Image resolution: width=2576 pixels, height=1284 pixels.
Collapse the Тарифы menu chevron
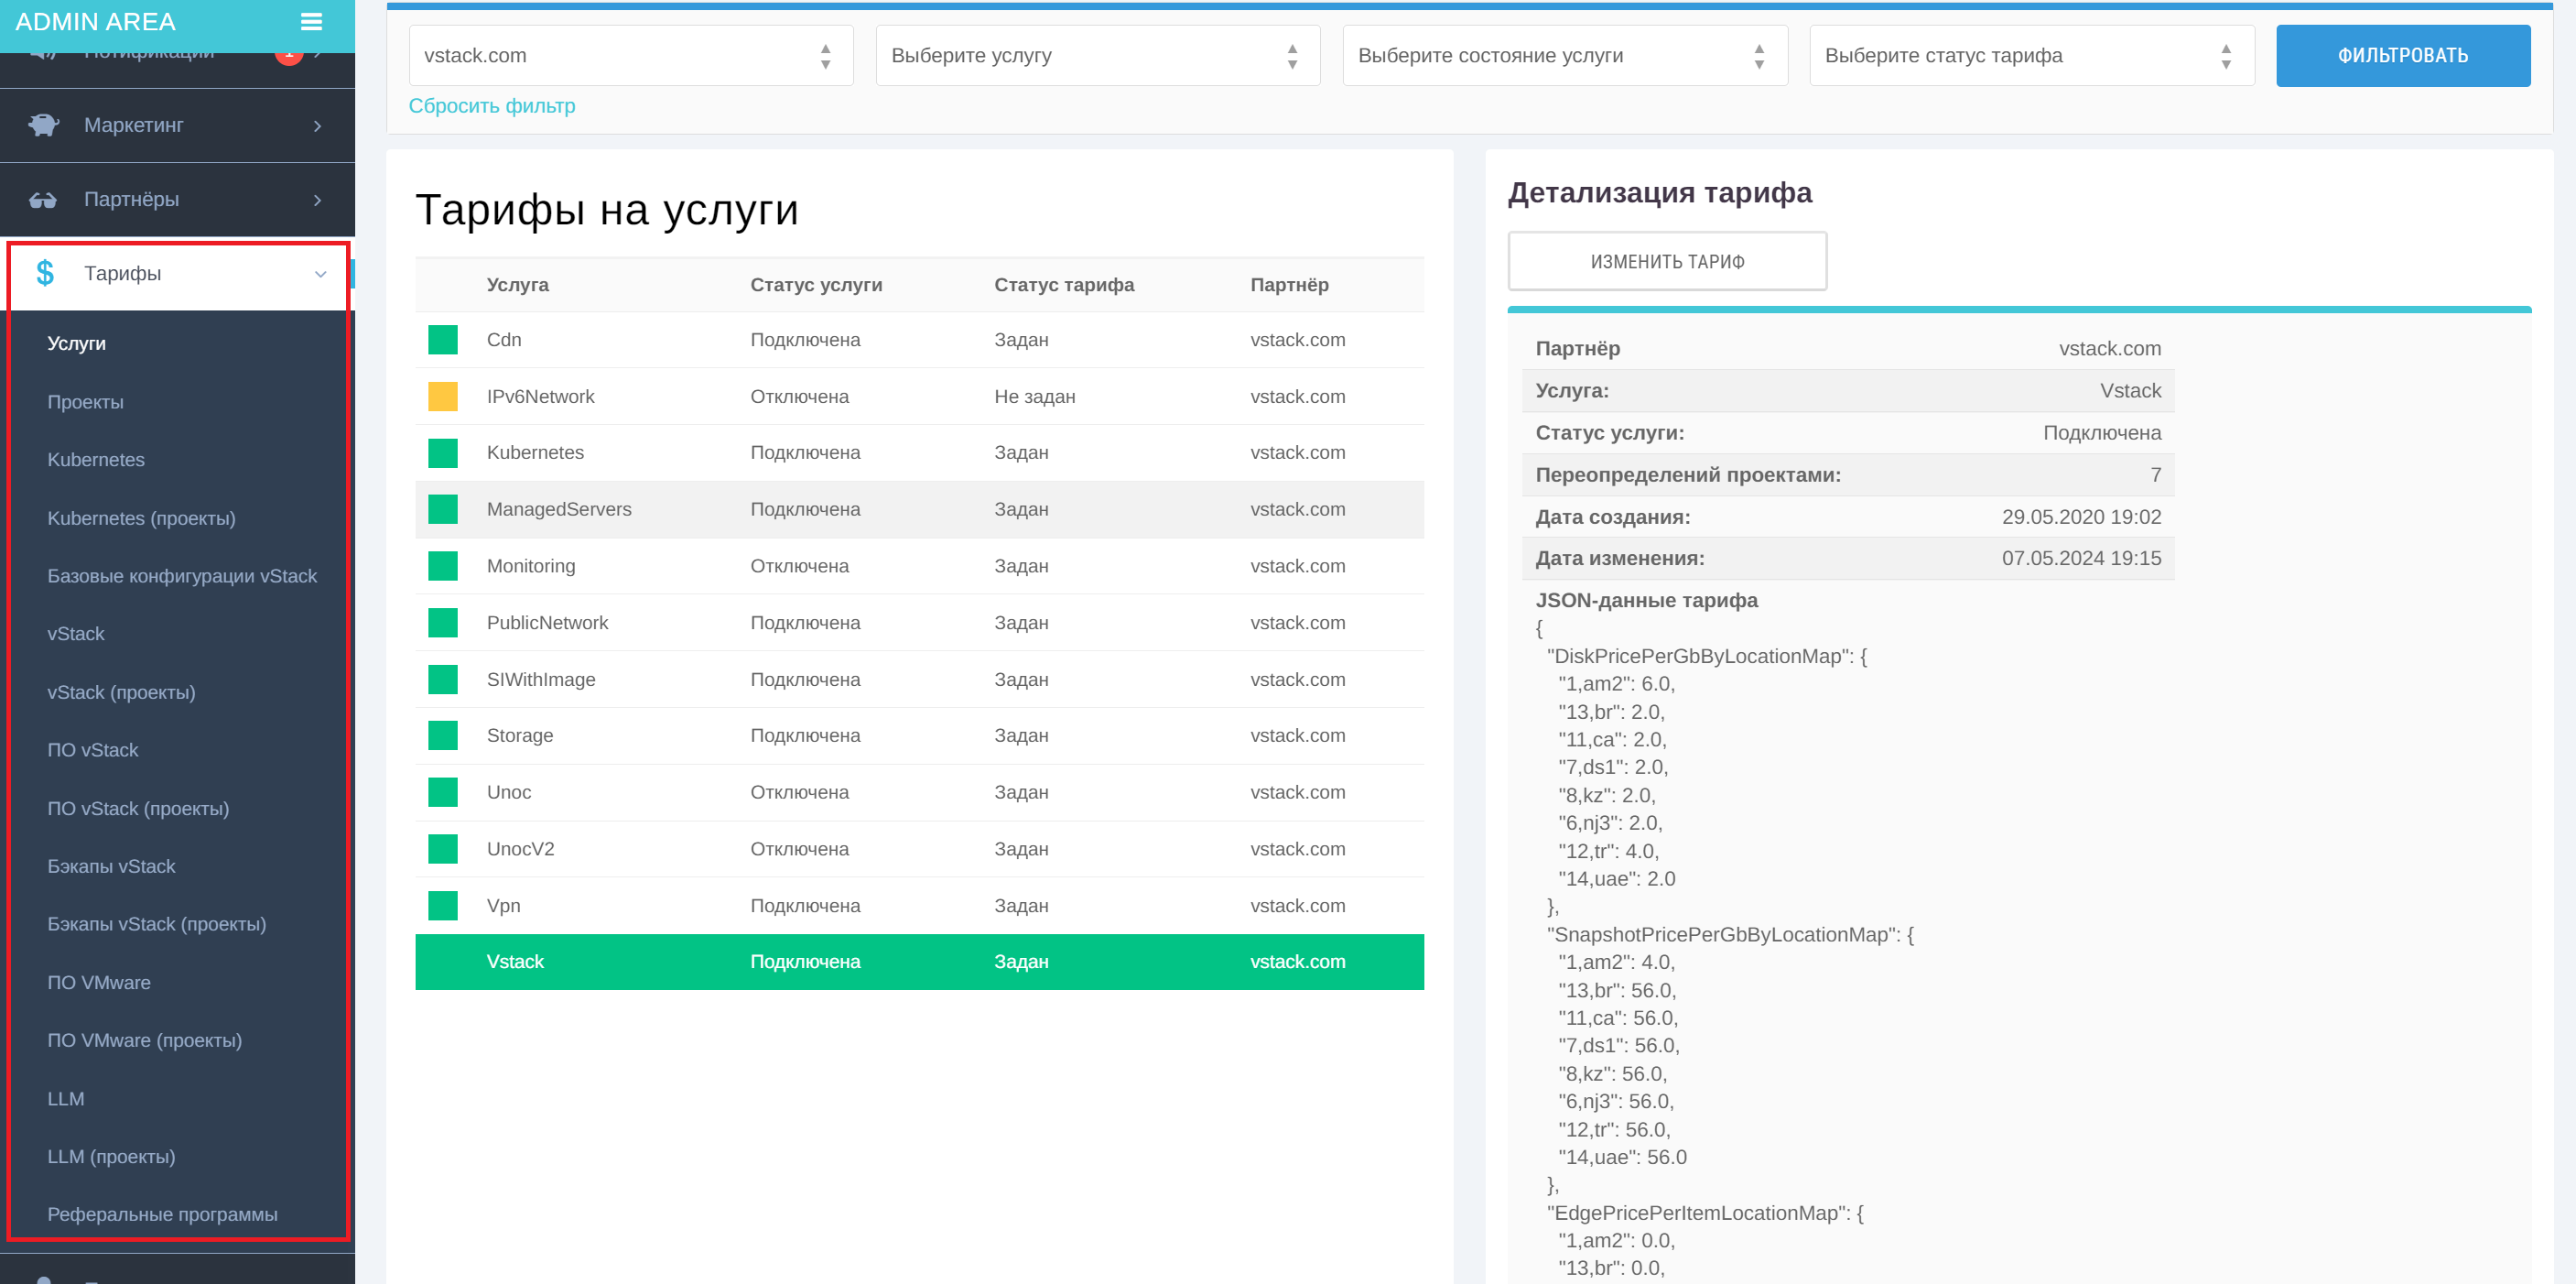click(x=320, y=274)
